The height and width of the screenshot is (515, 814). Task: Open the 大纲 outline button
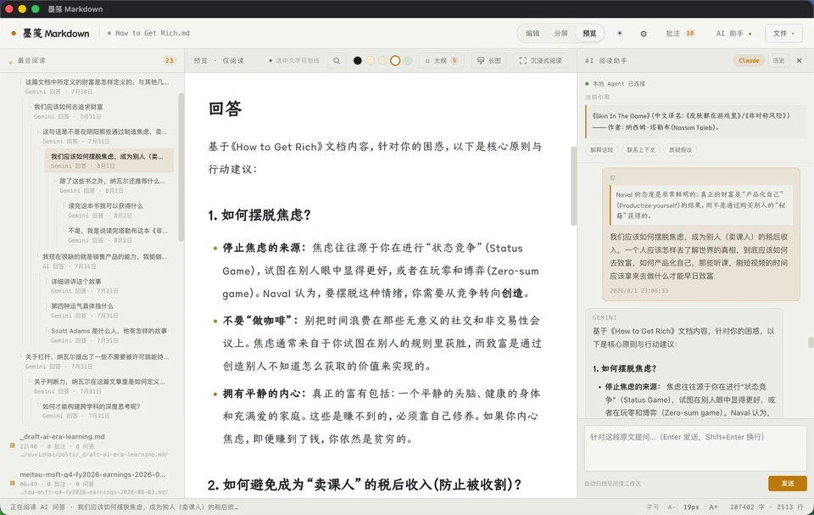tap(441, 61)
